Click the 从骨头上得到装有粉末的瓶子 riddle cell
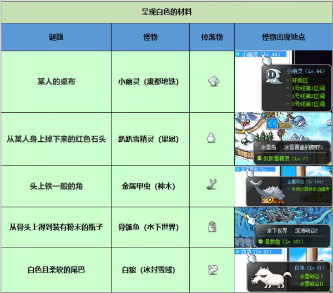Screen dimensions: 333x293 [56, 227]
